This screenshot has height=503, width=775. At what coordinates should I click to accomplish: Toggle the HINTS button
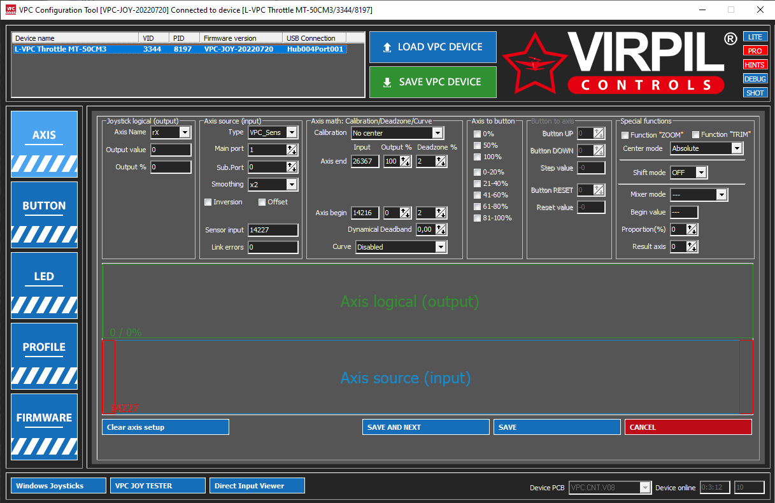point(755,65)
